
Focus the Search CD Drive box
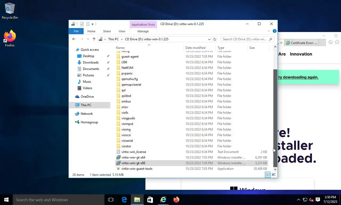pos(247,39)
